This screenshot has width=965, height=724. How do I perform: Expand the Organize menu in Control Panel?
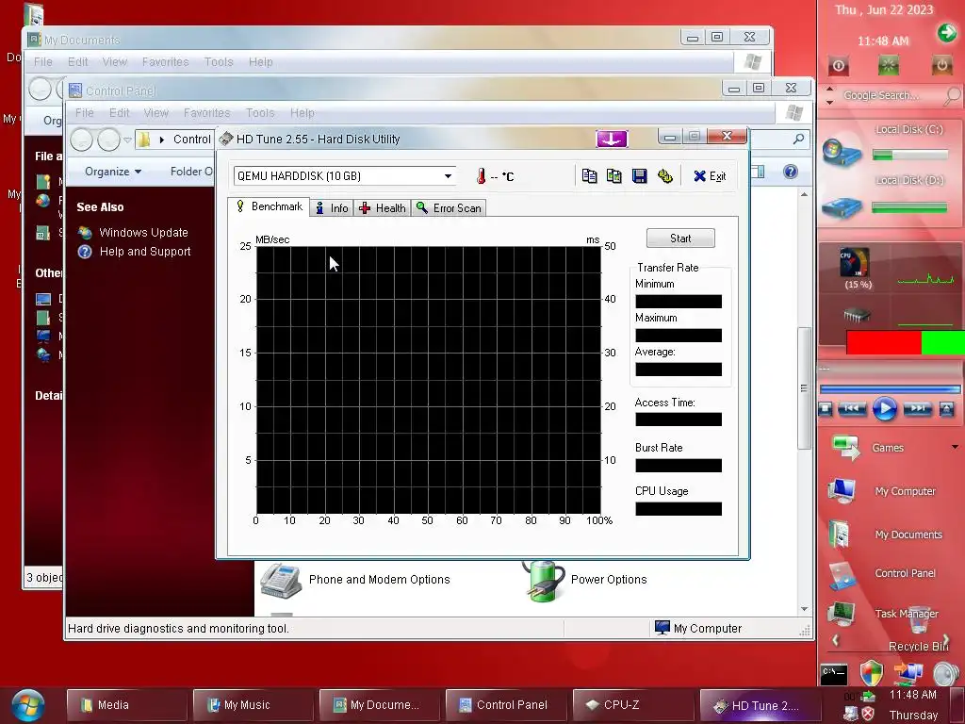pyautogui.click(x=113, y=172)
